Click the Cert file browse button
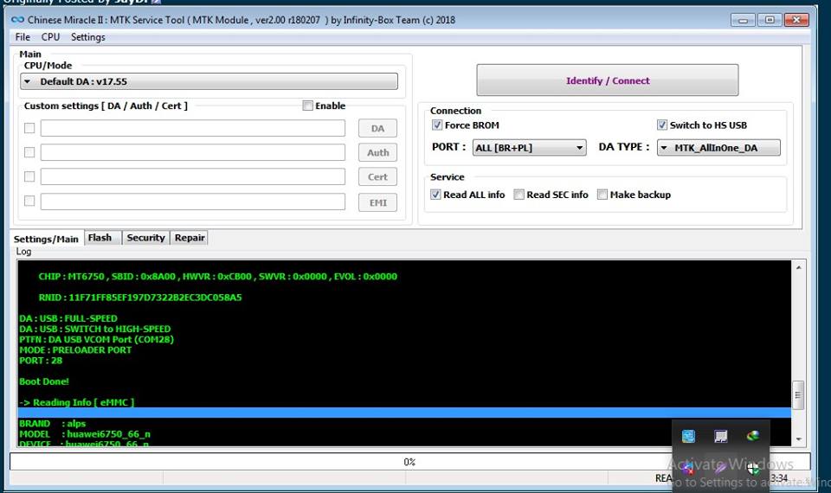Image resolution: width=831 pixels, height=493 pixels. [x=377, y=176]
